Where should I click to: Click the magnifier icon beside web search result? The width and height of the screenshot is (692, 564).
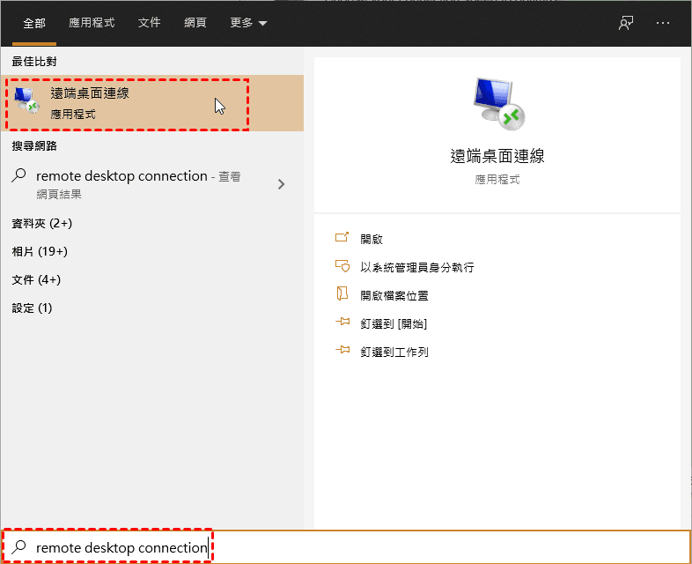click(19, 175)
